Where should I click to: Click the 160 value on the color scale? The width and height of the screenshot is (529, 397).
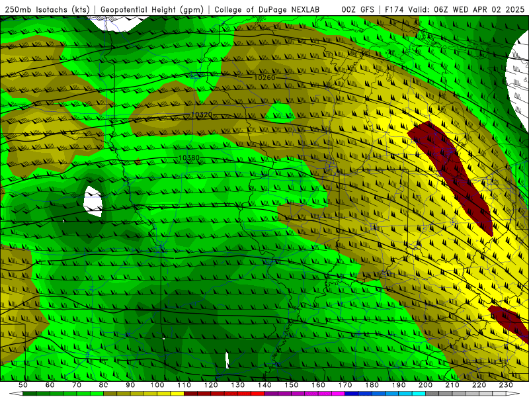point(318,385)
